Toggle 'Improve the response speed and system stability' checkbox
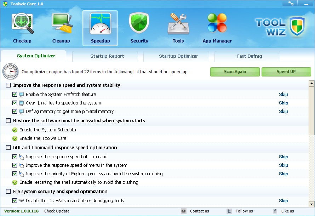Image resolution: width=315 pixels, height=216 pixels. click(8, 85)
